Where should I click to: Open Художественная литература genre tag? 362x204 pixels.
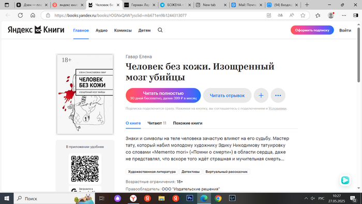point(152,172)
